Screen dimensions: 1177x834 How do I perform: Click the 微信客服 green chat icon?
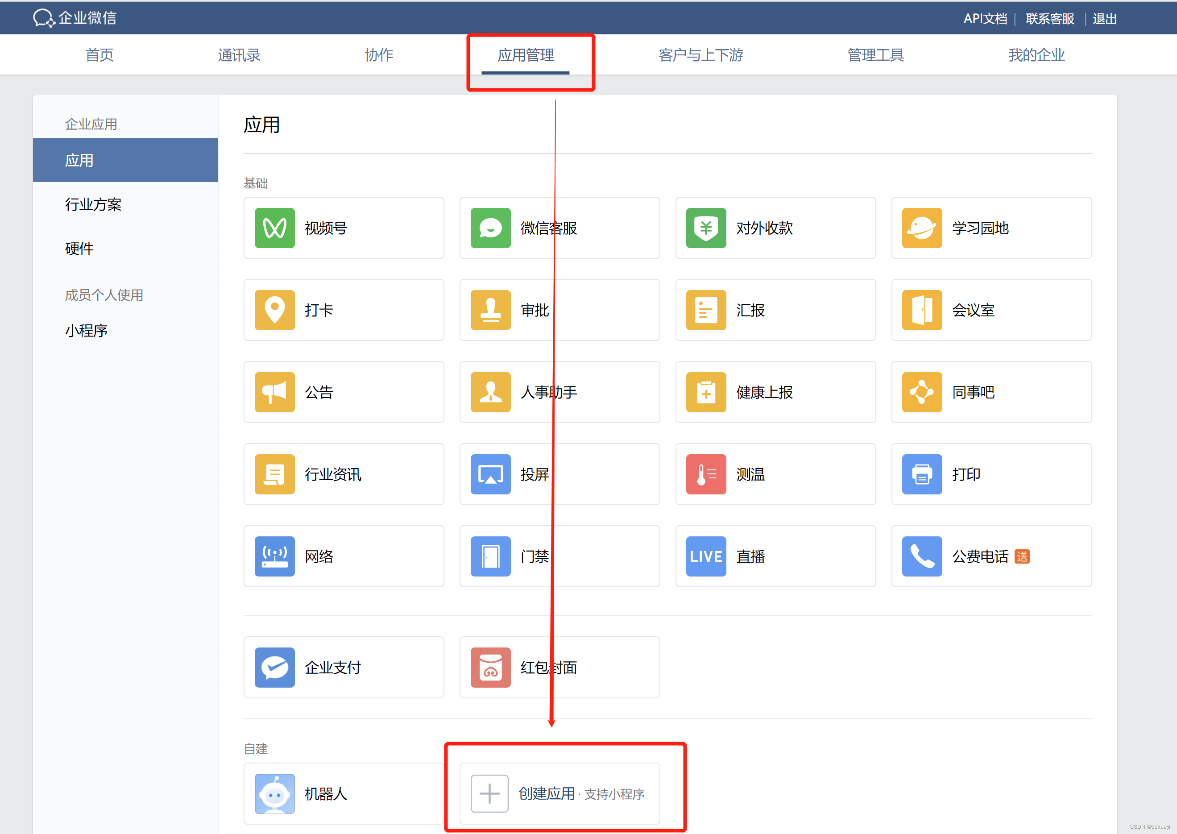pos(490,228)
